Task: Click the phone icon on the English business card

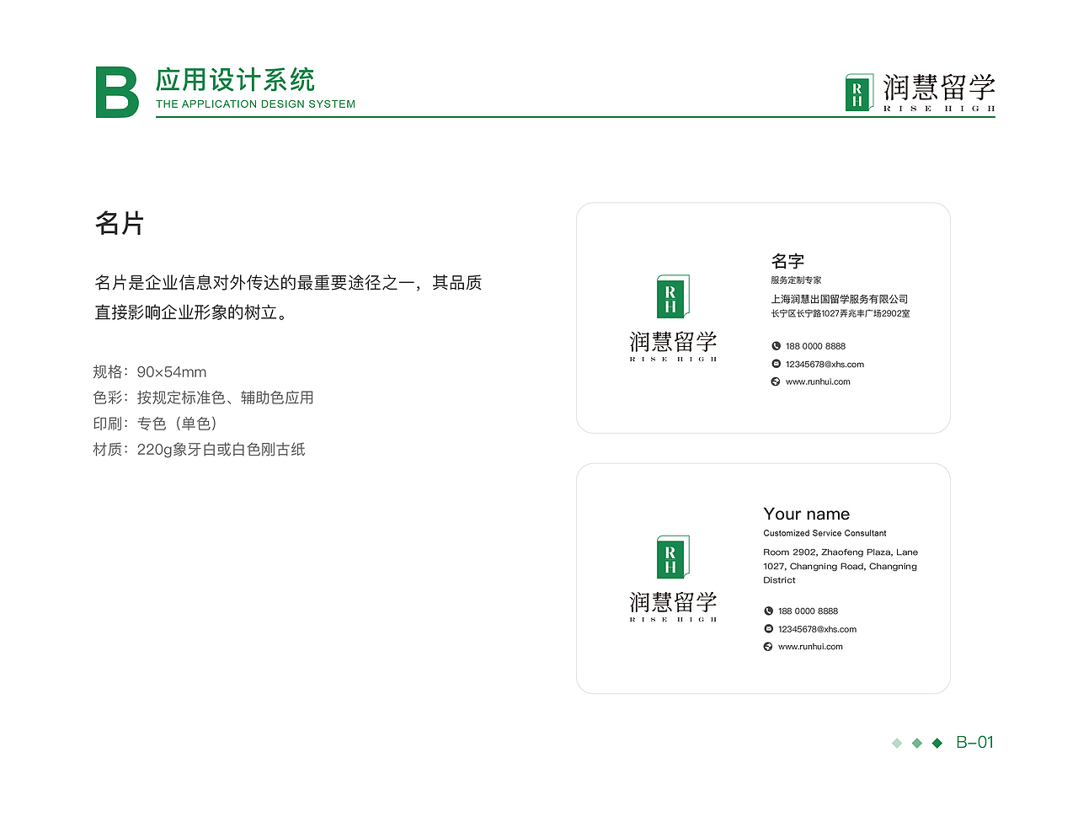Action: pos(767,611)
